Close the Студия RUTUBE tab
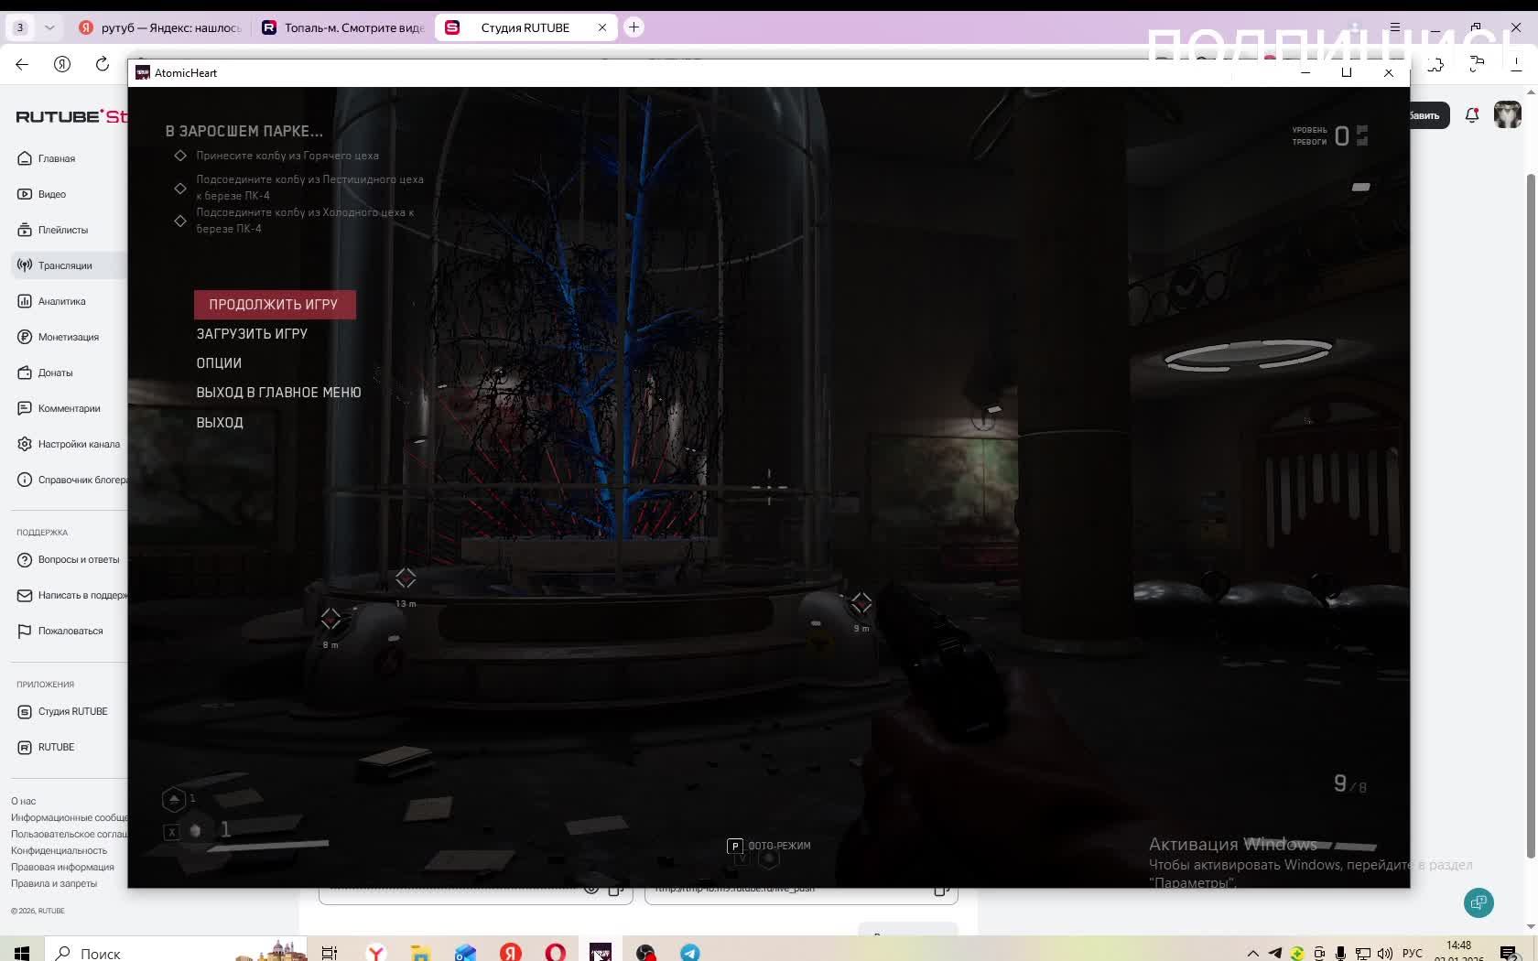 (x=602, y=27)
